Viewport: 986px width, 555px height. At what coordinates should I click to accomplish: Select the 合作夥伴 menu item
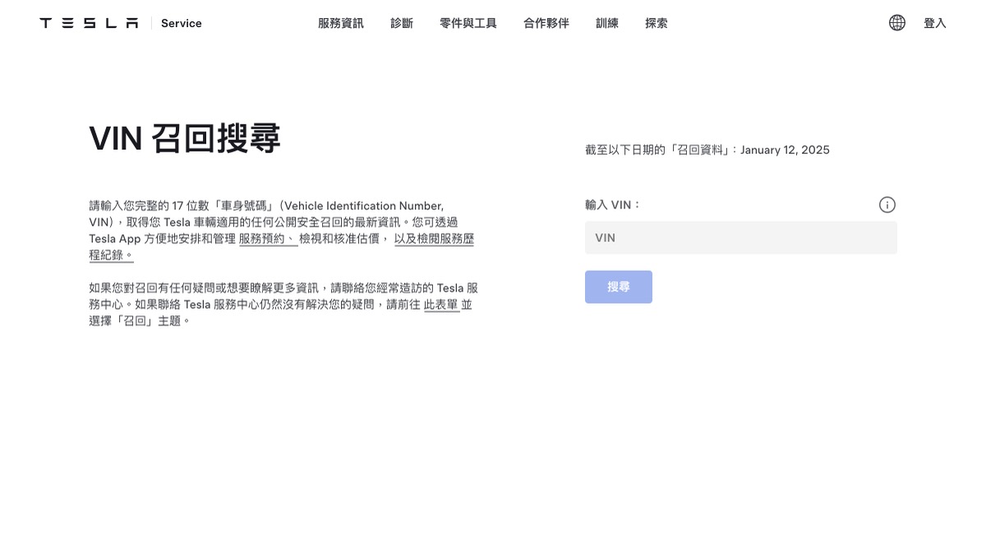click(x=546, y=23)
